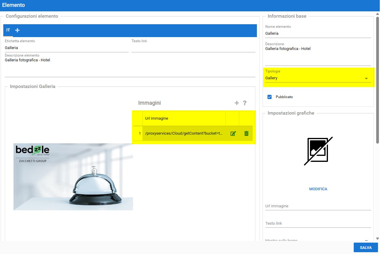Expand the Mostra sulla home dropdown
The width and height of the screenshot is (381, 254).
pos(366,240)
